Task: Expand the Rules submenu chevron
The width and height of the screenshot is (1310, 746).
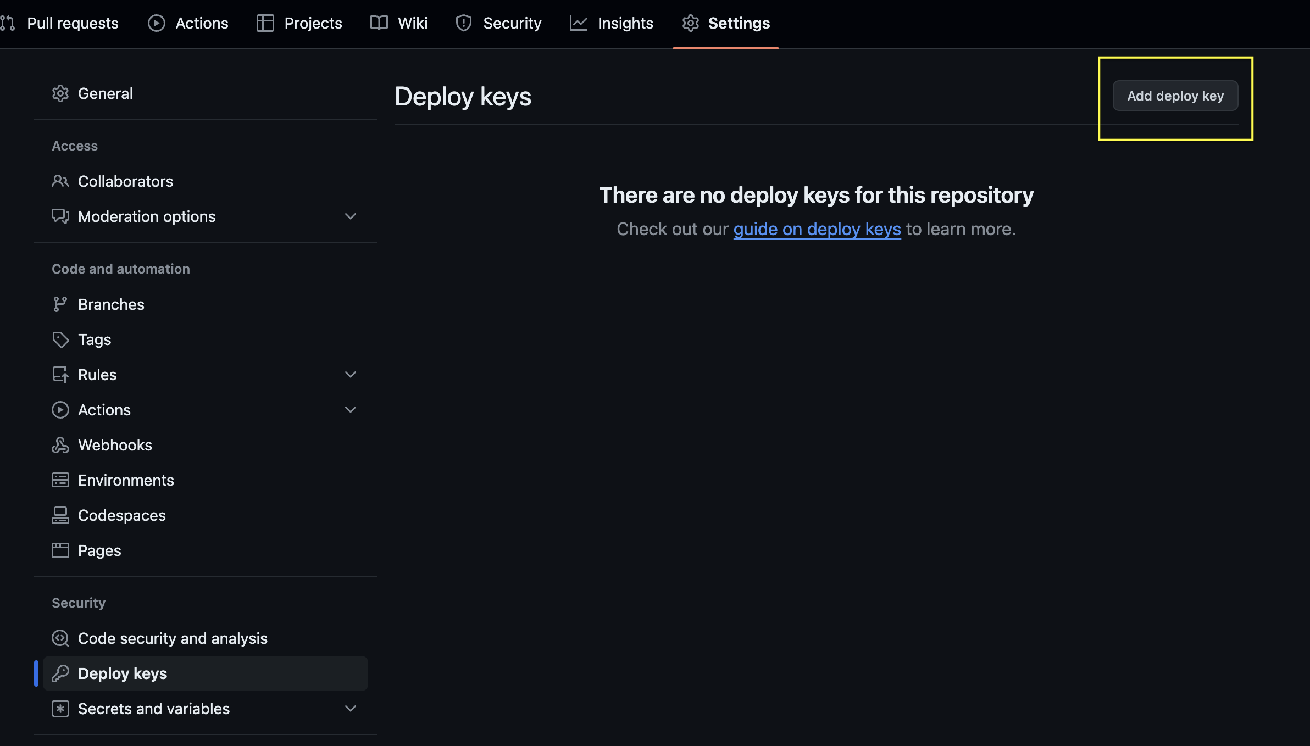Action: pyautogui.click(x=351, y=375)
